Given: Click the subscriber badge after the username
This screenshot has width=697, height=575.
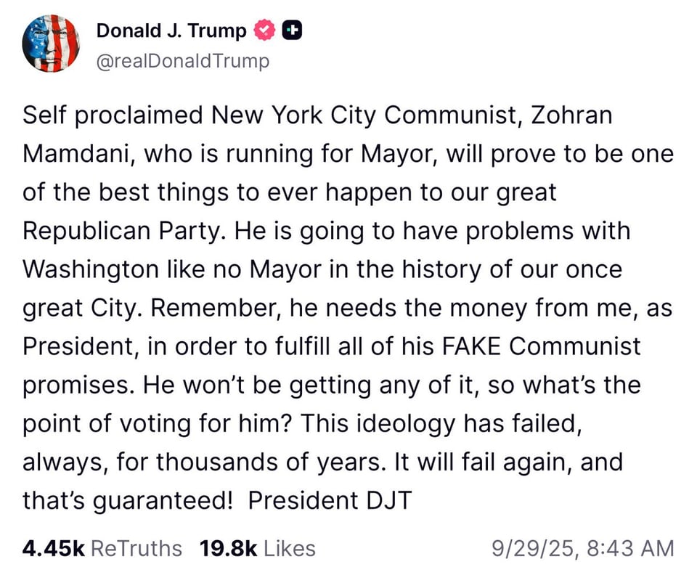Looking at the screenshot, I should 290,30.
